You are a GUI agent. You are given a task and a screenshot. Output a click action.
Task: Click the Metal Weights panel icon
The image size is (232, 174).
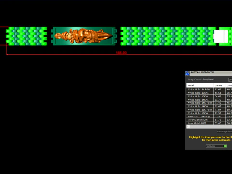(x=188, y=73)
